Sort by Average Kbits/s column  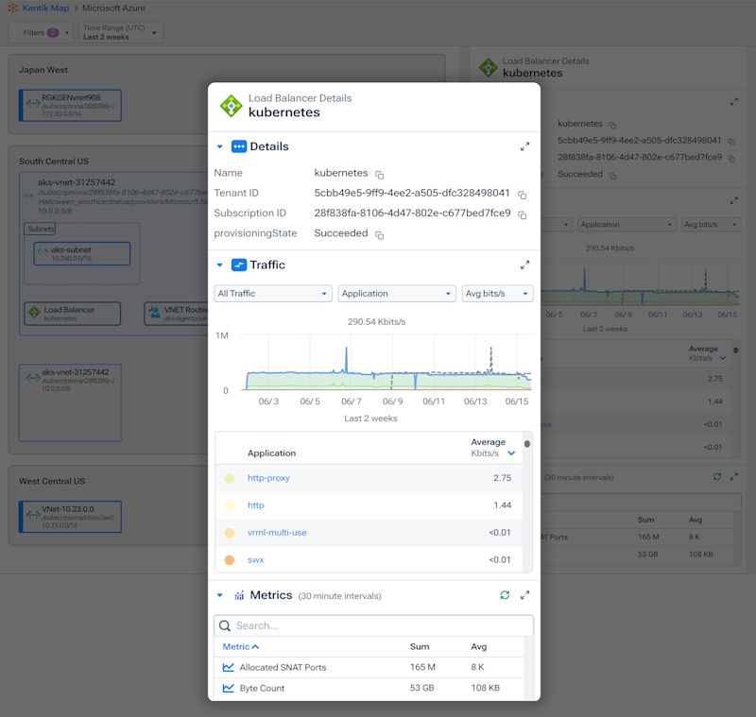(492, 448)
